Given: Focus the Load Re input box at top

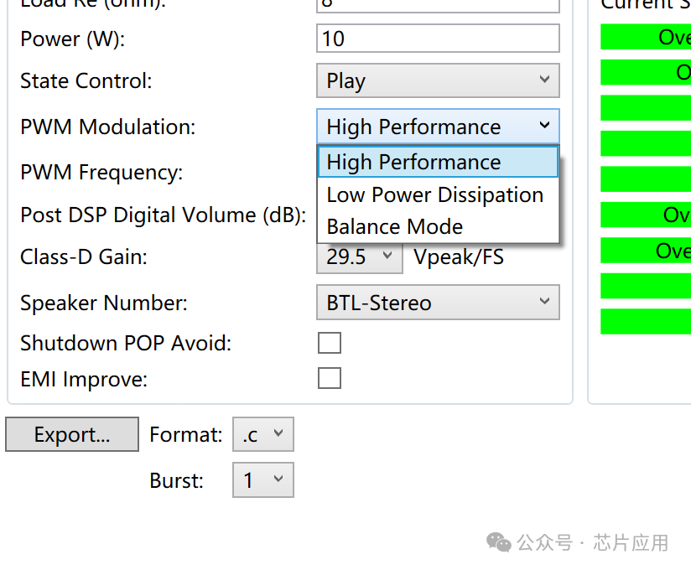Looking at the screenshot, I should 437,4.
